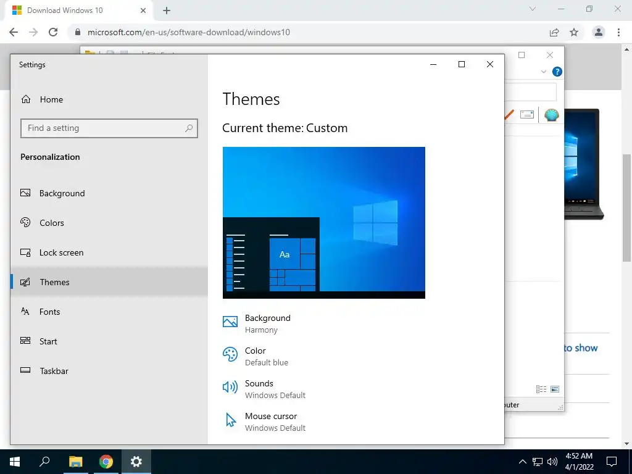
Task: Click the magnifier icon in Find a setting
Action: (x=189, y=128)
